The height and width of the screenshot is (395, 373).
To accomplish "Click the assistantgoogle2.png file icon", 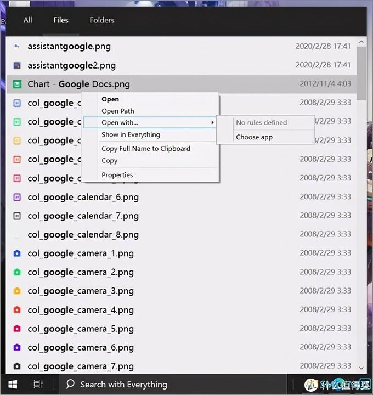I will pyautogui.click(x=17, y=65).
